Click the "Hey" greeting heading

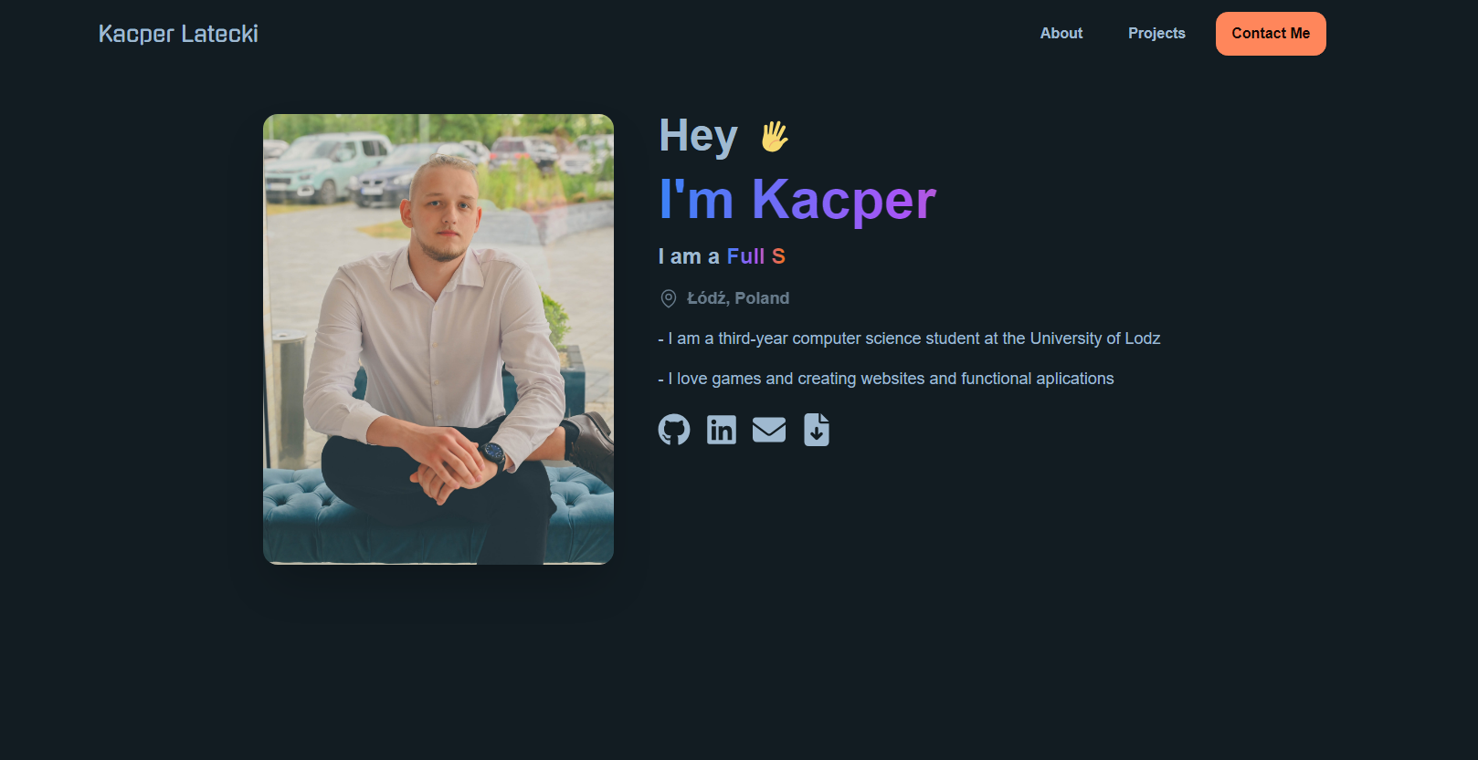click(698, 136)
